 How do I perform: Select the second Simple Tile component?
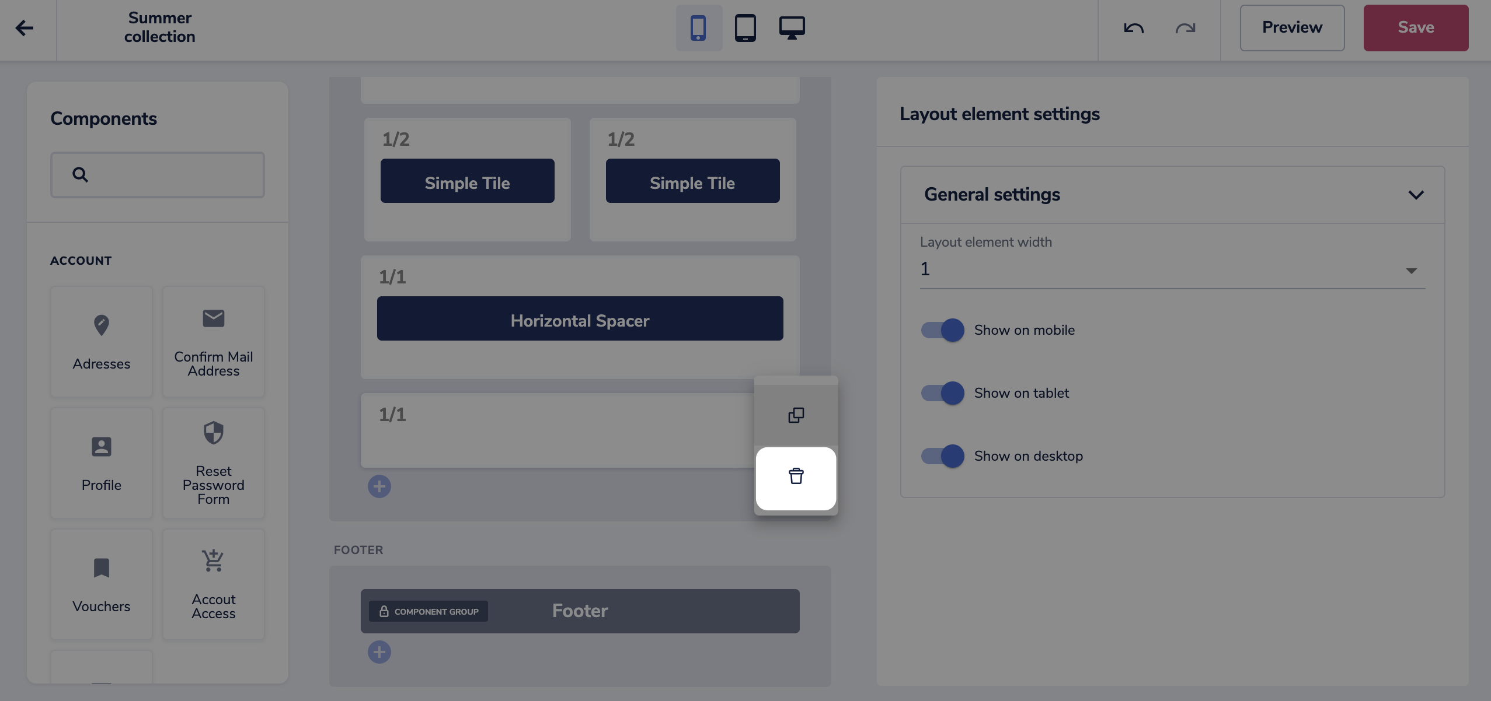click(x=693, y=181)
